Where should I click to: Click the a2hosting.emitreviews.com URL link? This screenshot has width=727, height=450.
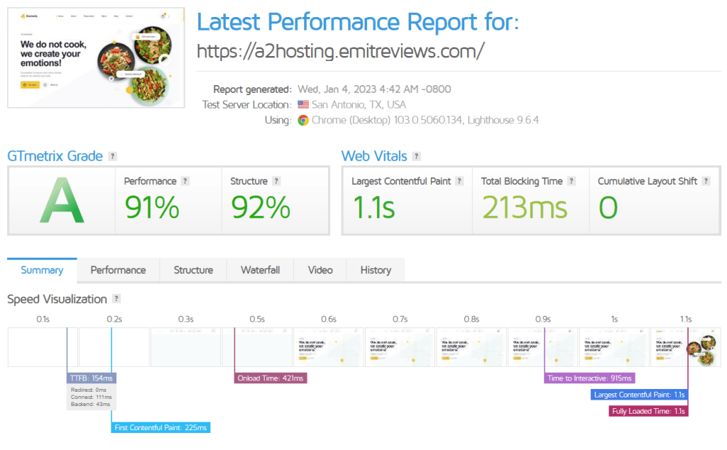click(341, 51)
